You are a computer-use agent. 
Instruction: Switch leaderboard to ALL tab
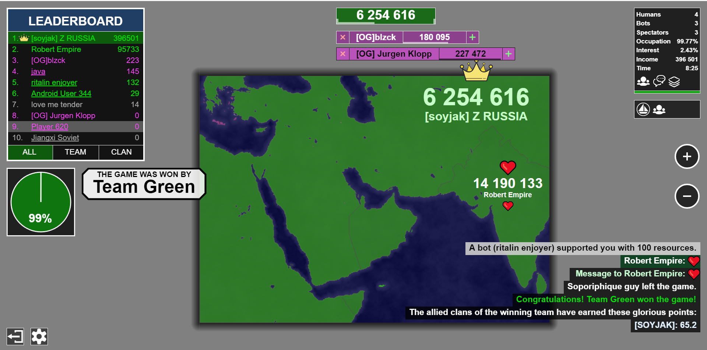(x=30, y=152)
